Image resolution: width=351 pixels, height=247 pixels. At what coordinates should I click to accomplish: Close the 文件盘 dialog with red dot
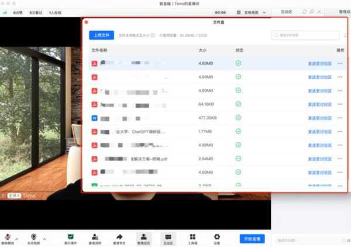(x=87, y=22)
